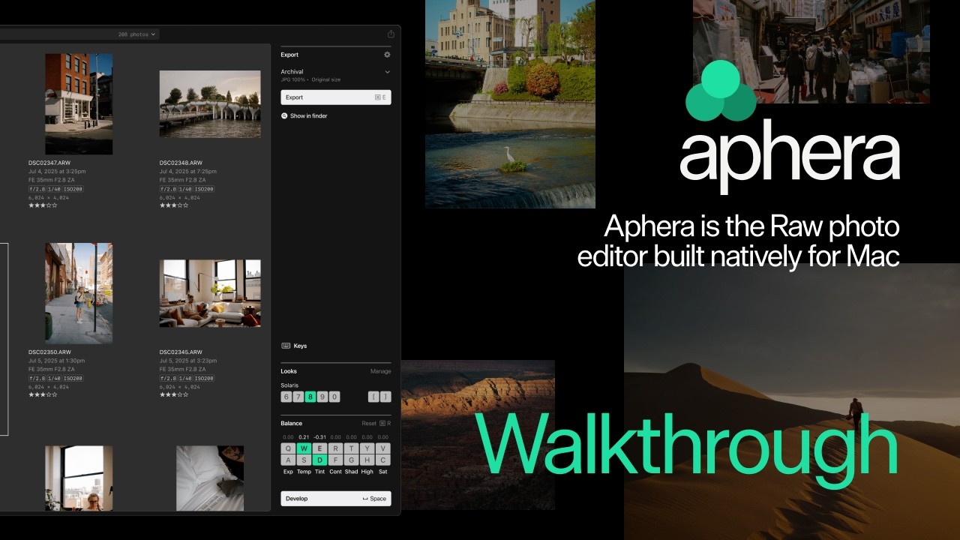
Task: Select the C key for Saturation decrease
Action: pyautogui.click(x=383, y=460)
